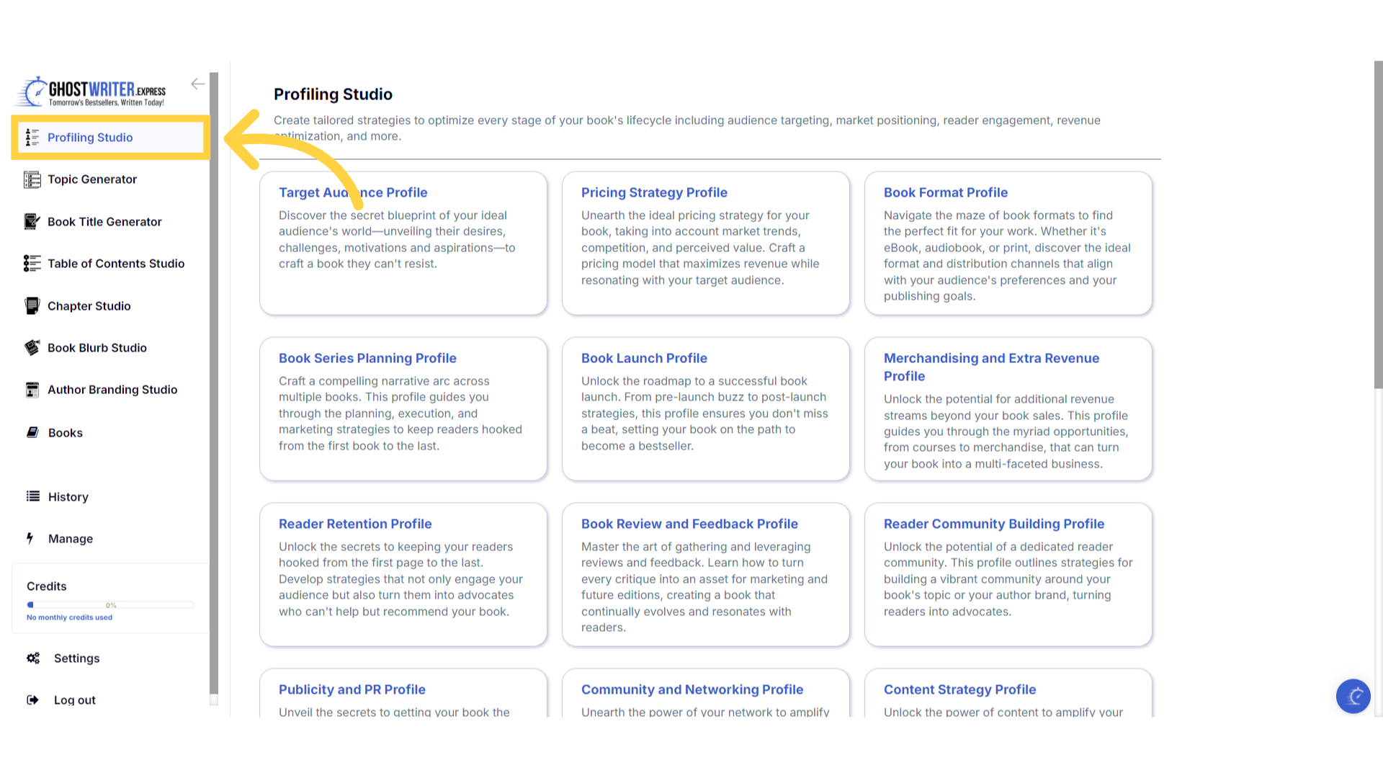
Task: Open the History menu item
Action: (x=68, y=497)
